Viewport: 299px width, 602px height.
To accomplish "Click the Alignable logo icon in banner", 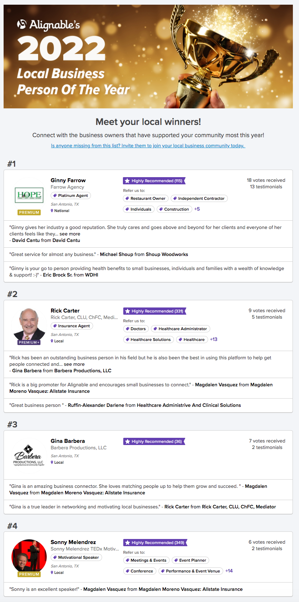I will tap(22, 24).
